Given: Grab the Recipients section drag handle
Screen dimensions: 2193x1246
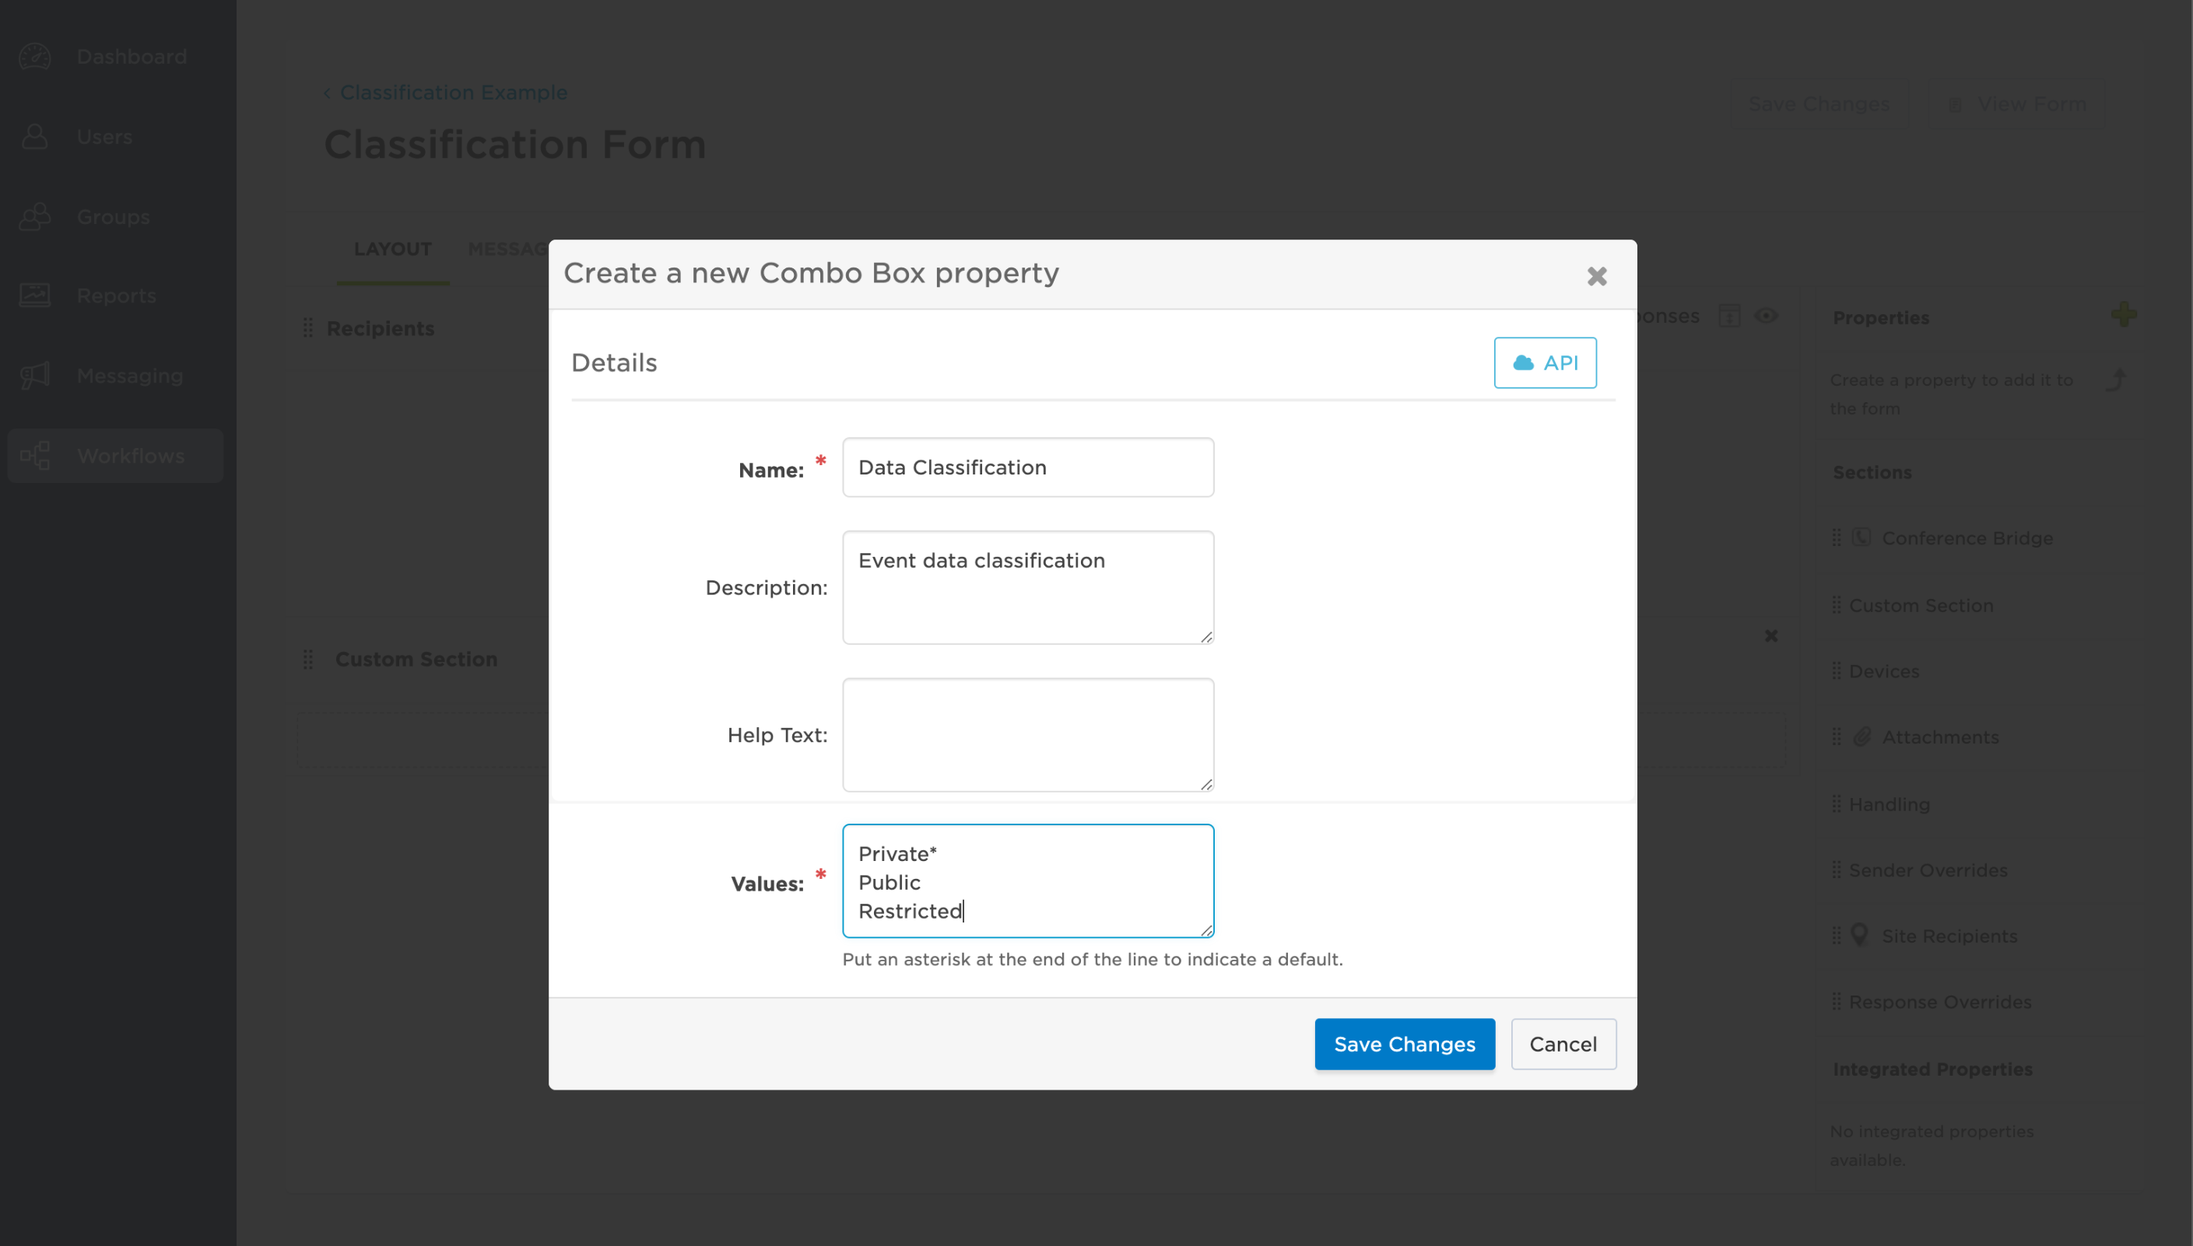Looking at the screenshot, I should pos(308,329).
